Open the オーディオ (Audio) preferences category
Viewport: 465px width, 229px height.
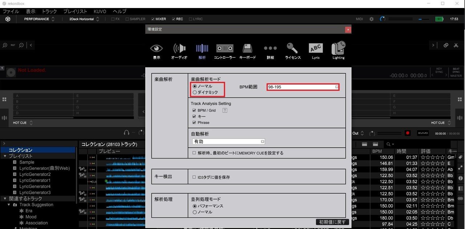coord(179,51)
